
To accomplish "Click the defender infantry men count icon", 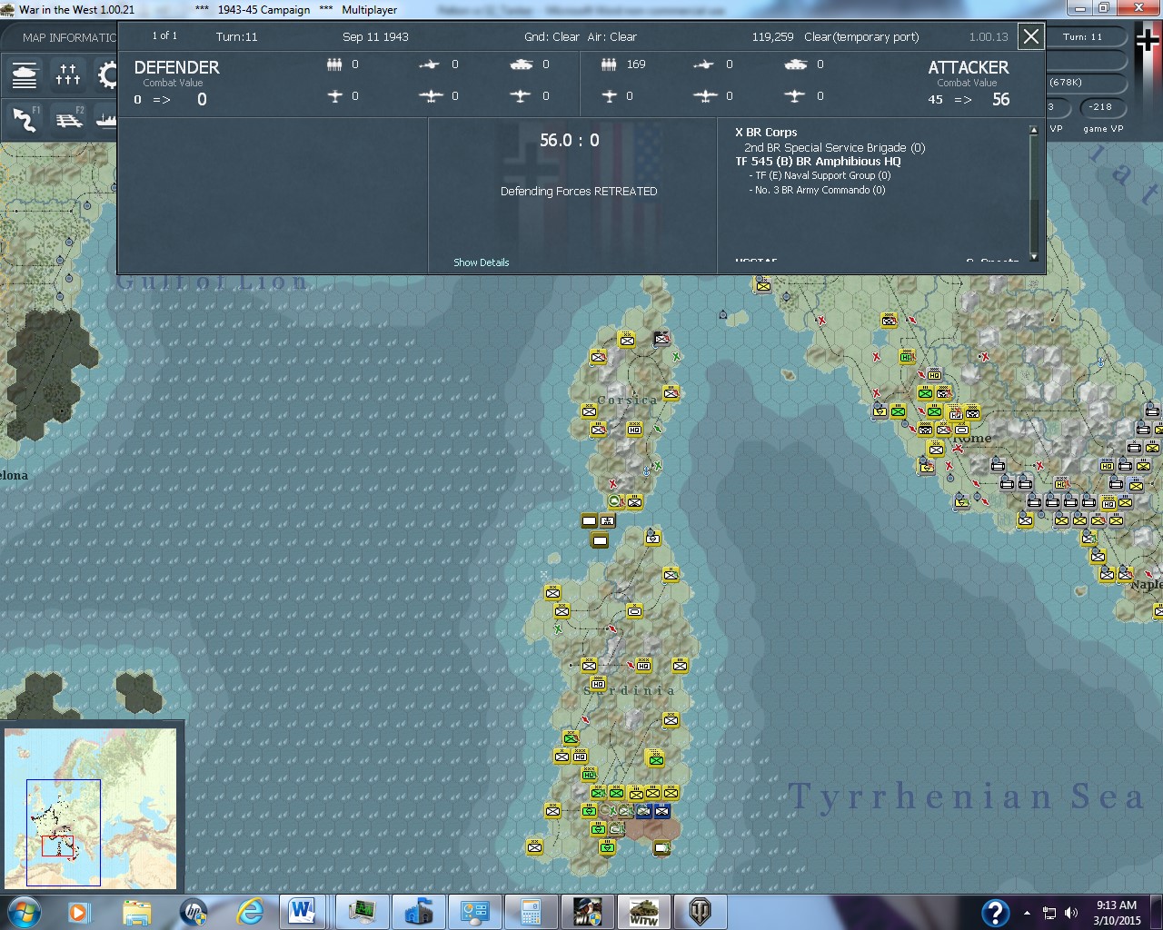I will [x=334, y=64].
